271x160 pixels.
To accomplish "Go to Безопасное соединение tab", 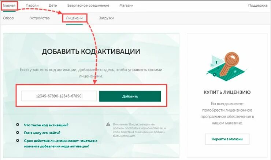I will click(88, 6).
